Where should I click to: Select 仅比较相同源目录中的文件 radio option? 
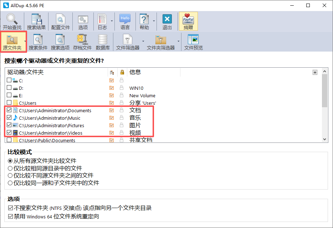(45, 169)
